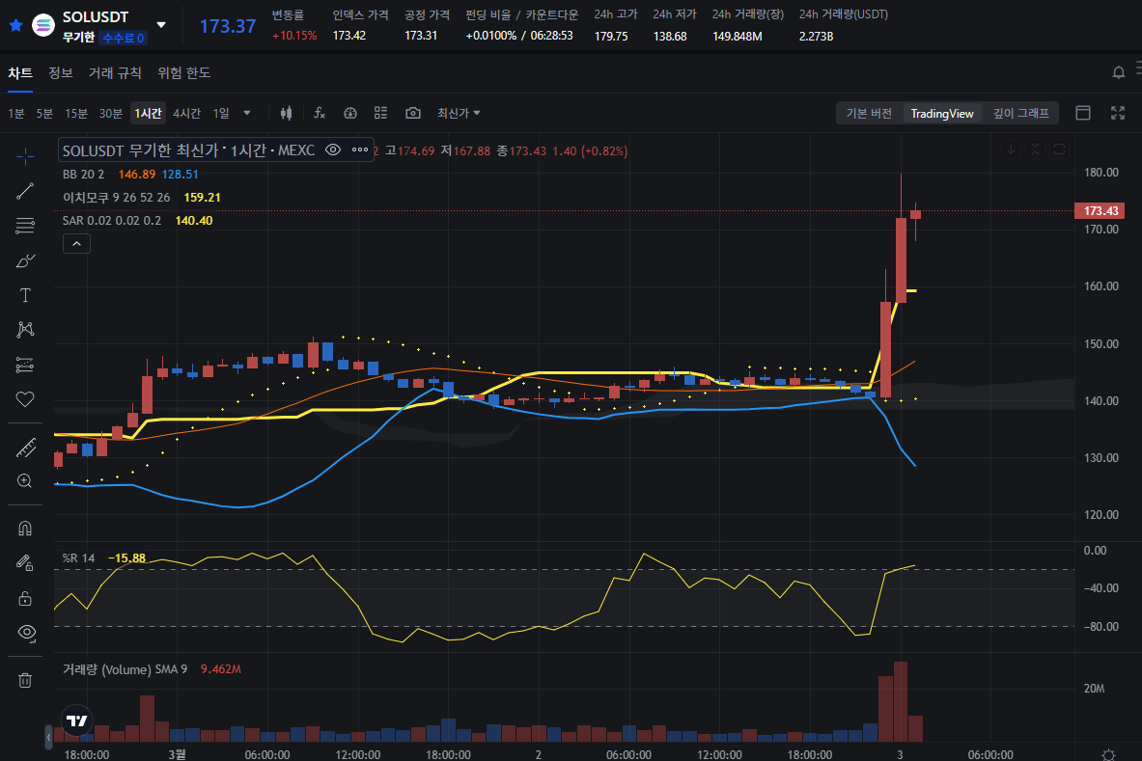Click the BB 20 2 indicator label
The height and width of the screenshot is (761, 1142).
tap(83, 175)
